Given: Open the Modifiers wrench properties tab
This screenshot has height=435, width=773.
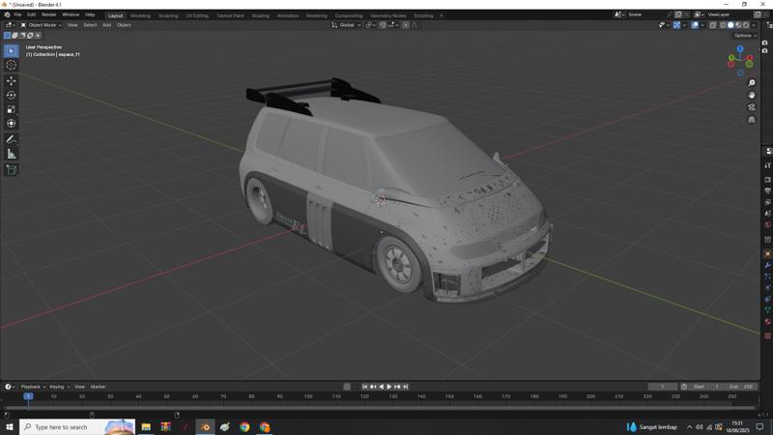Looking at the screenshot, I should pyautogui.click(x=767, y=265).
